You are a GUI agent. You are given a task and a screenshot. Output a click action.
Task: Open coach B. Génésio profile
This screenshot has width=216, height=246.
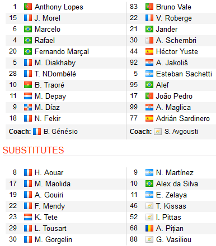point(60,132)
